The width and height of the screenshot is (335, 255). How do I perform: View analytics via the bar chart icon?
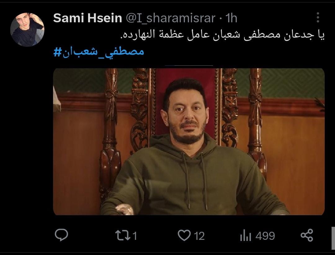[246, 236]
